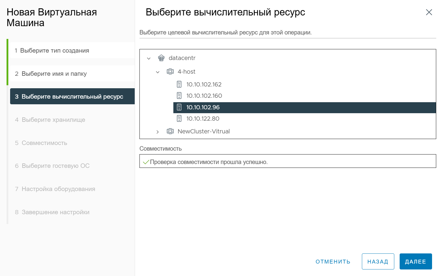Go to step 2 Выберите имя и папку

tap(72, 74)
